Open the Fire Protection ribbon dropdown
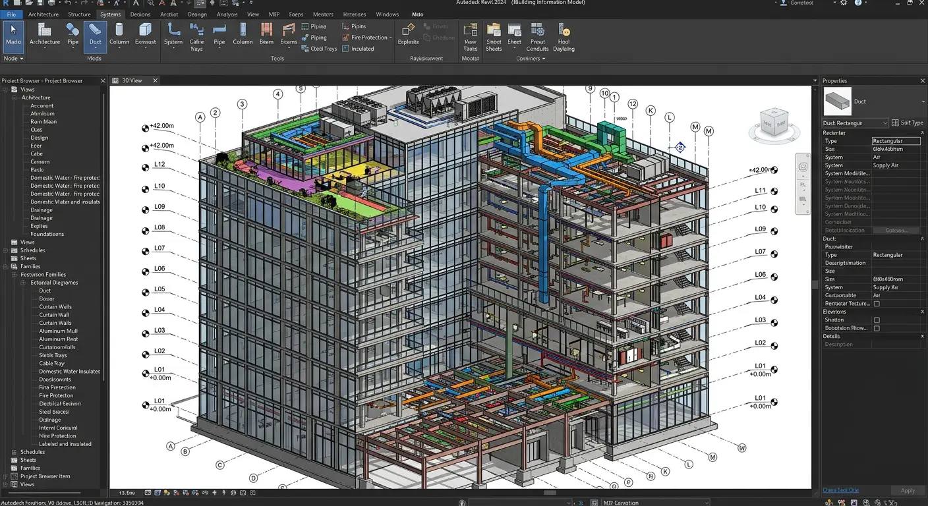The height and width of the screenshot is (506, 928). click(x=367, y=38)
